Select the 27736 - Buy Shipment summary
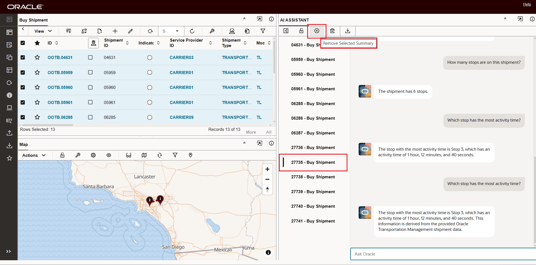 [313, 148]
